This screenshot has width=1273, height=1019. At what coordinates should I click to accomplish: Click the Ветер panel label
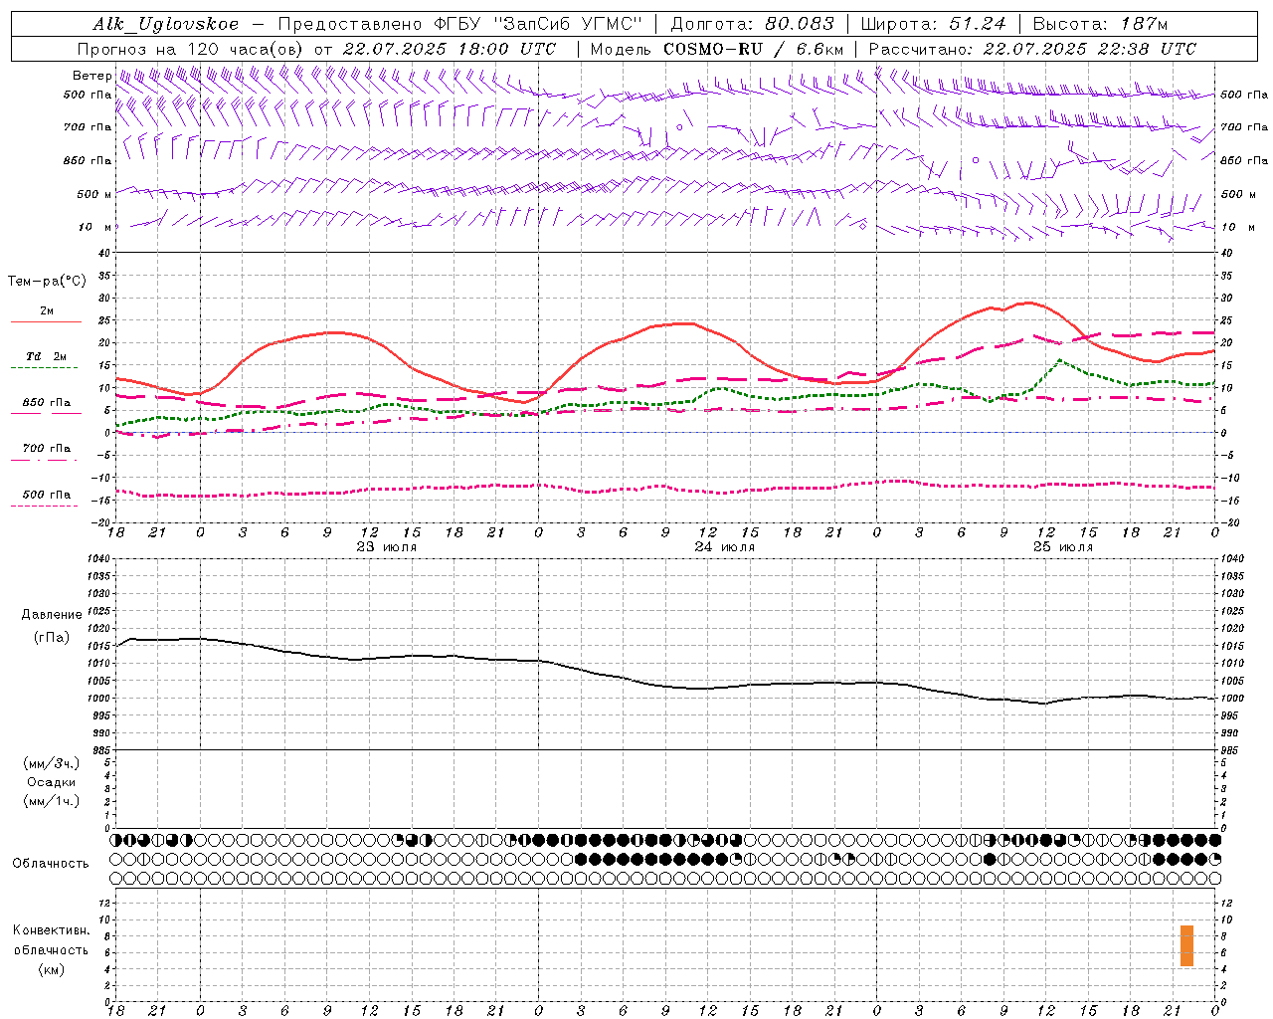coord(92,76)
